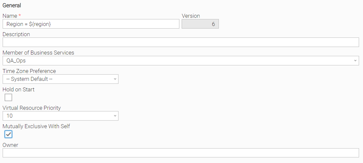
Task: Uncheck the Mutually Exclusive With Self checkbox
Action: point(8,134)
